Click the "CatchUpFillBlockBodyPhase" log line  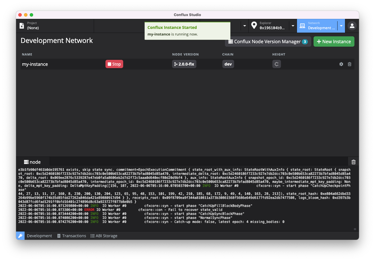click(135, 206)
